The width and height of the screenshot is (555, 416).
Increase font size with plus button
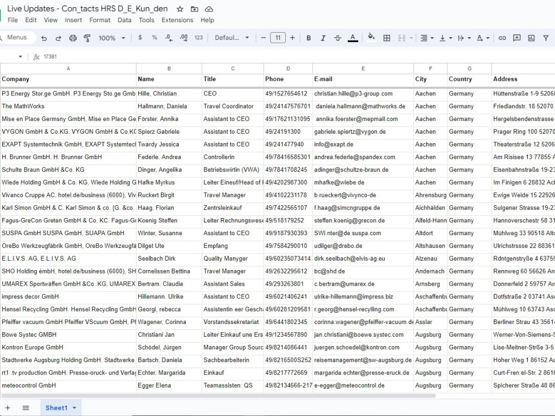point(292,38)
